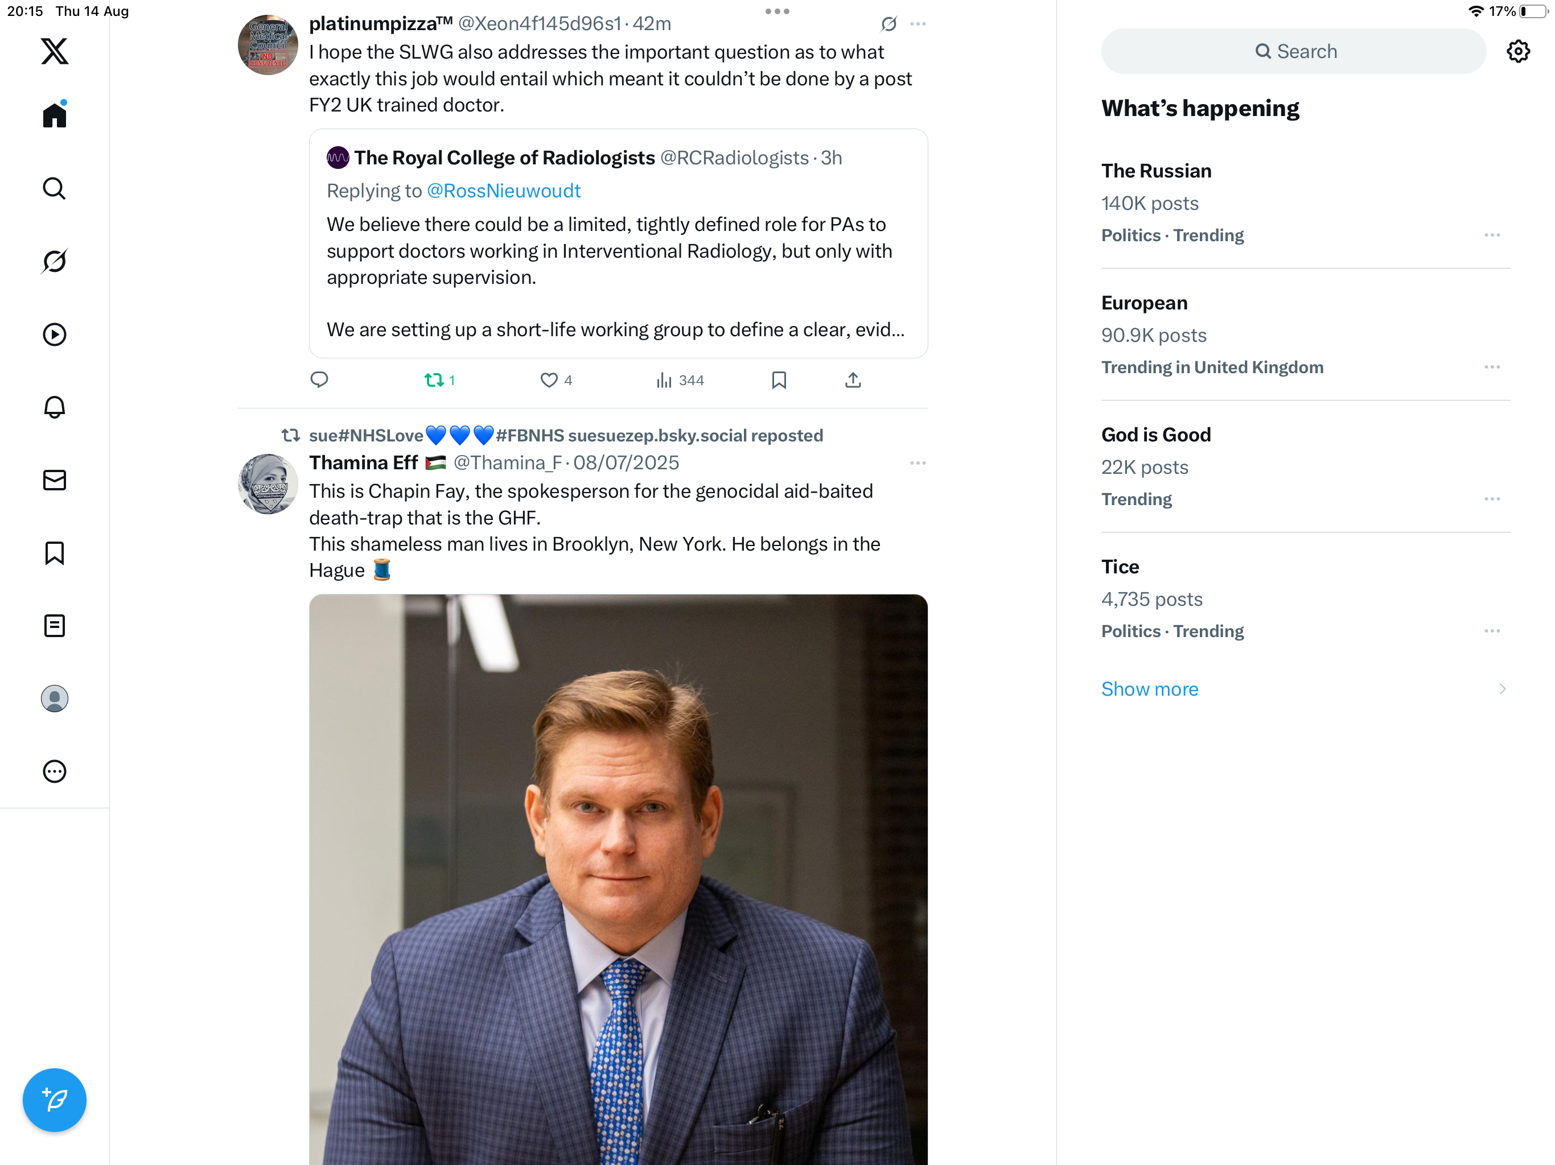This screenshot has height=1165, width=1555.
Task: Open Lists icon in left sidebar
Action: click(54, 625)
